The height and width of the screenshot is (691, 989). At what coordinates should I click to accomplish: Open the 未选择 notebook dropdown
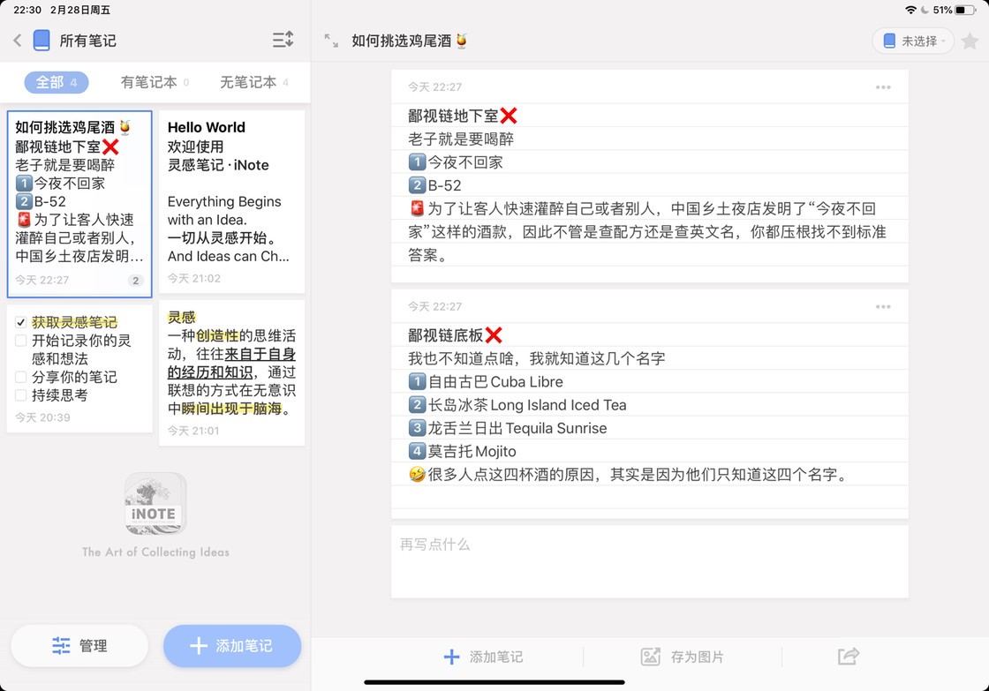pos(913,41)
